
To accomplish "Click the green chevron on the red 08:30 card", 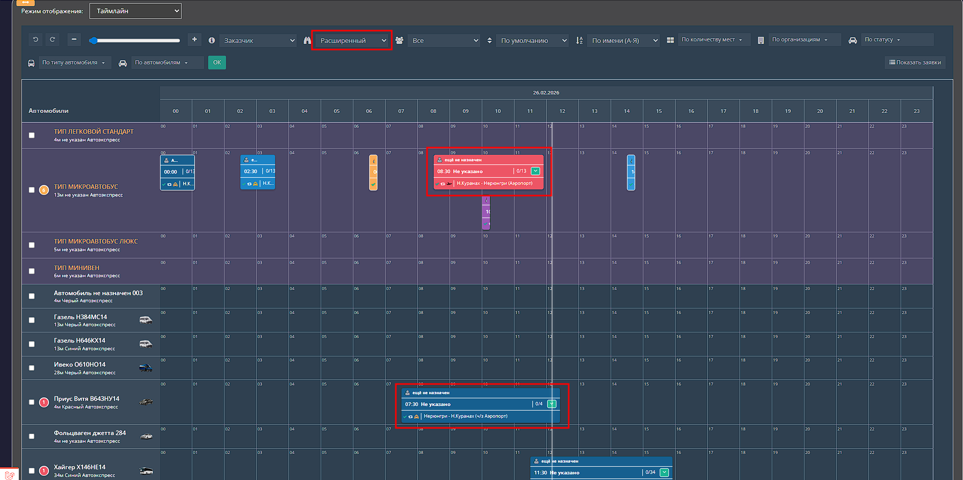I will pos(535,171).
